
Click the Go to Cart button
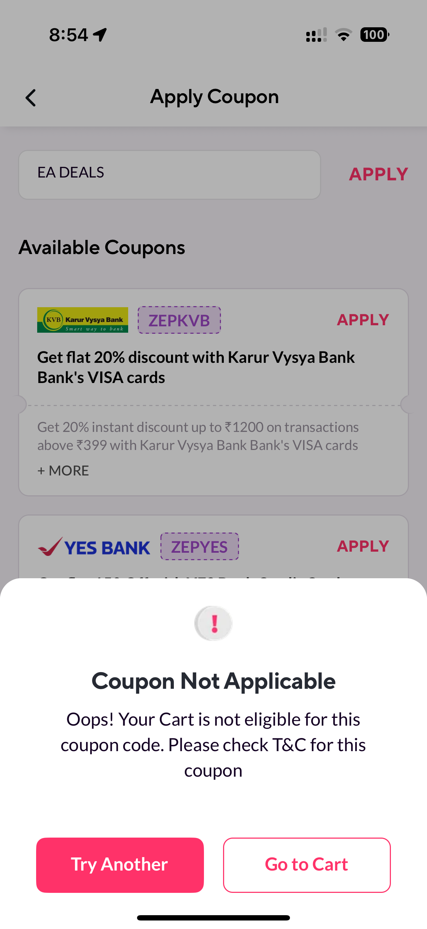pyautogui.click(x=307, y=865)
